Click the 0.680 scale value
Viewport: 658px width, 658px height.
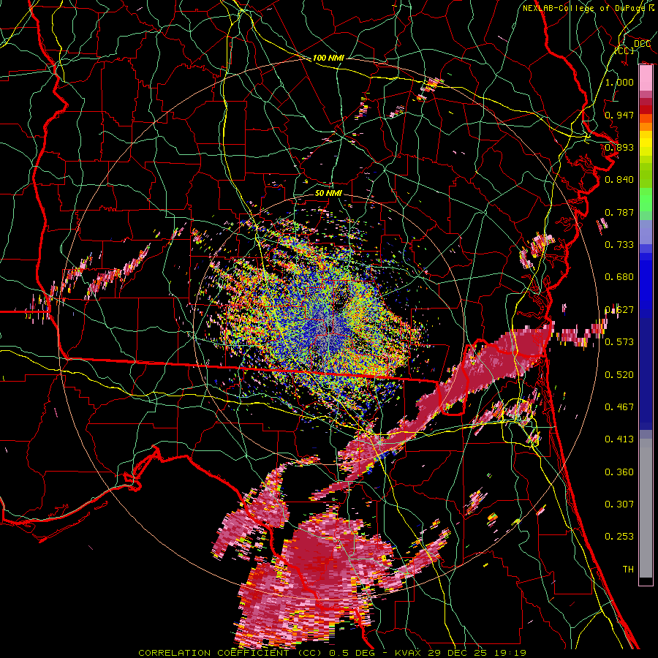click(619, 276)
